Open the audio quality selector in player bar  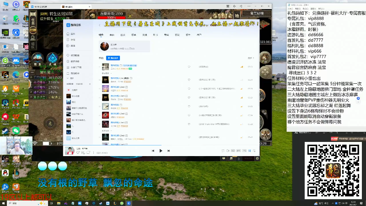[233, 151]
